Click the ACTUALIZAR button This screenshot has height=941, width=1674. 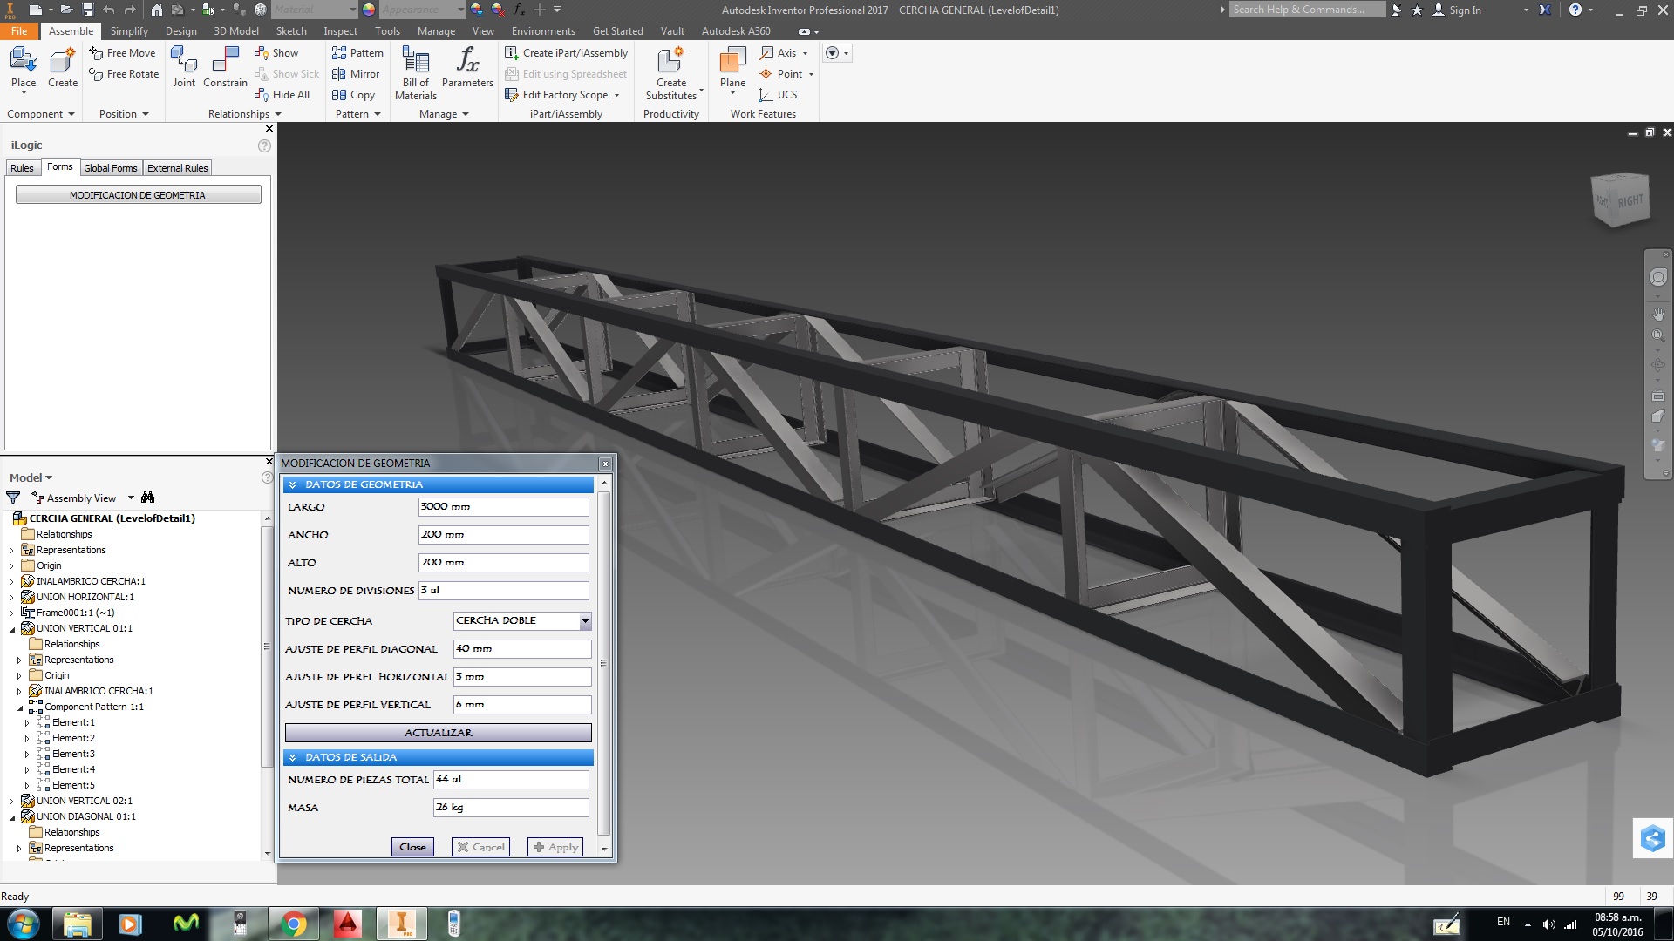437,732
